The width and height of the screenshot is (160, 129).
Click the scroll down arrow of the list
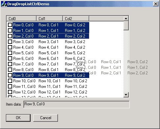pos(126,95)
